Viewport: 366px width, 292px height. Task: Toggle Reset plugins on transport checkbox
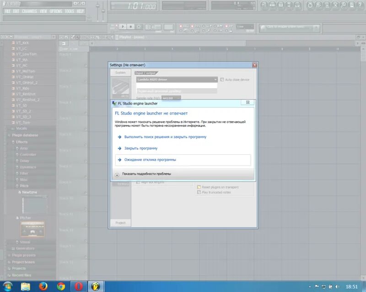(199, 187)
